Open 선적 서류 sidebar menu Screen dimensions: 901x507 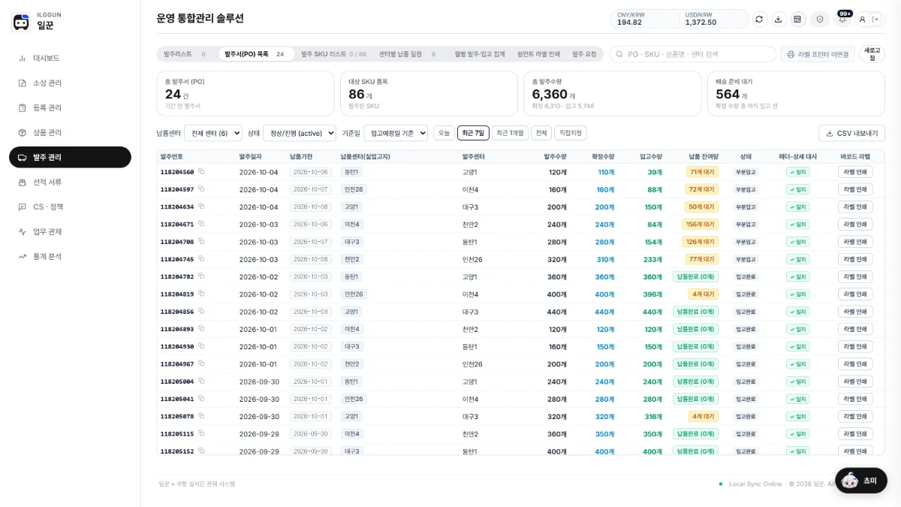click(x=70, y=182)
